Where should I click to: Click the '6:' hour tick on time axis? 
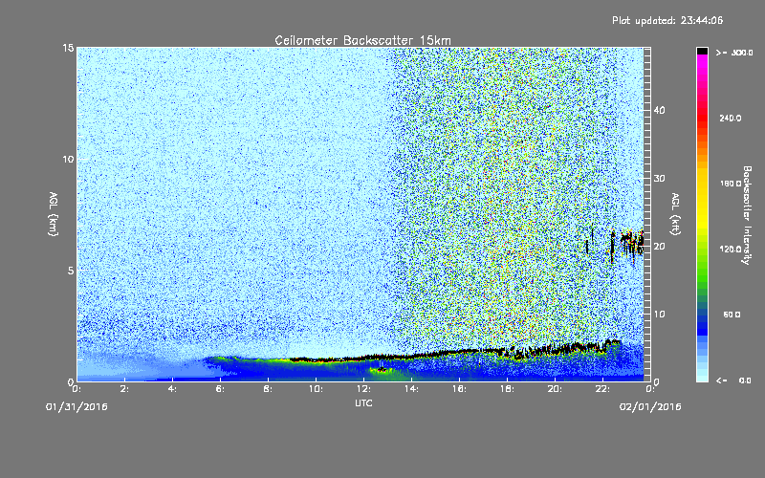(220, 389)
